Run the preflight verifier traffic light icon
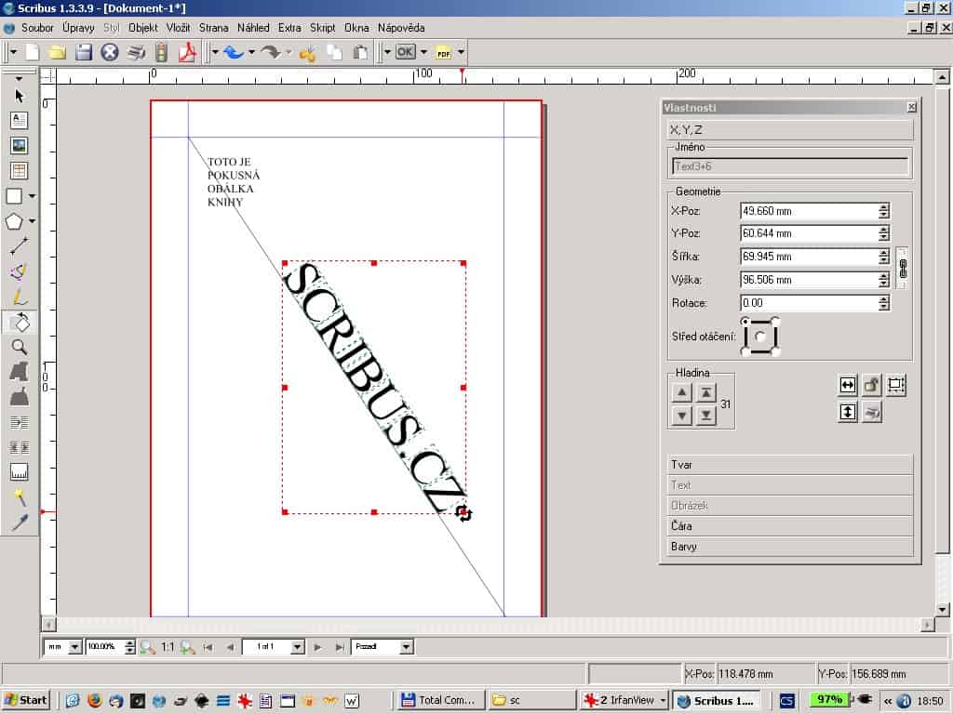Image resolution: width=953 pixels, height=714 pixels. pos(161,53)
